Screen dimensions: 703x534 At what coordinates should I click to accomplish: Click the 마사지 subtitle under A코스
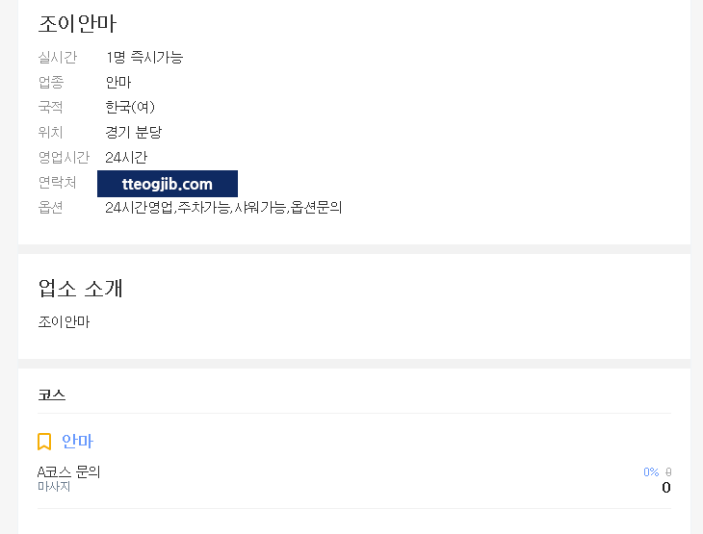(x=54, y=487)
